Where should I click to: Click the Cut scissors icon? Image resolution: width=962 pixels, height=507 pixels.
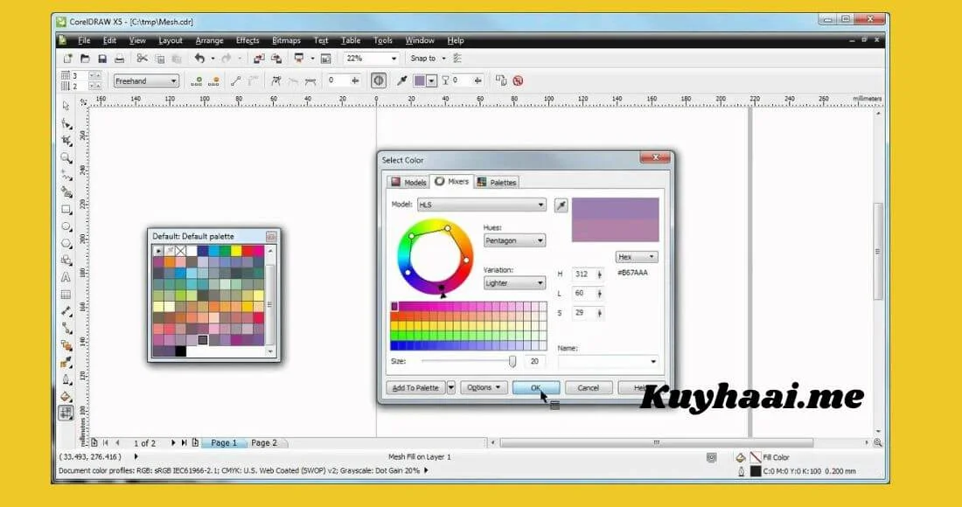143,59
